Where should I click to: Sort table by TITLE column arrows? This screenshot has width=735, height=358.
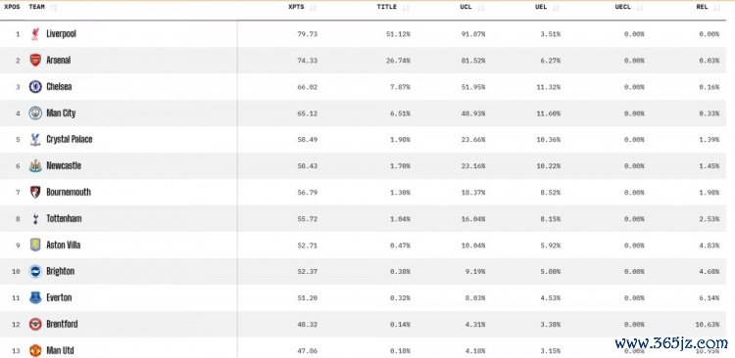point(406,8)
